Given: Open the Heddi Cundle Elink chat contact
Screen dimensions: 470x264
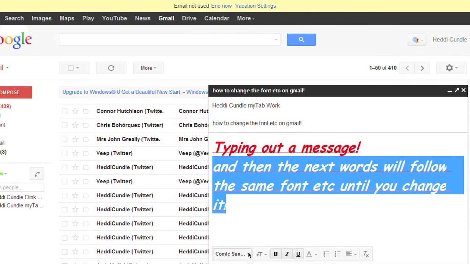Looking at the screenshot, I should 21,197.
